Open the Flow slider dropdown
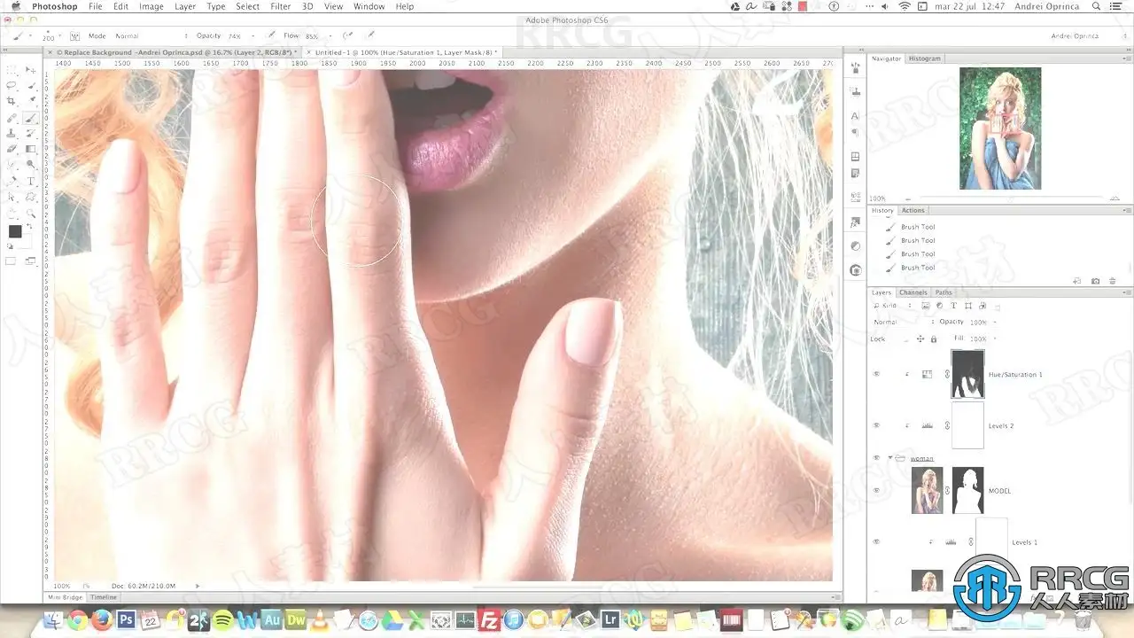Viewport: 1134px width, 638px height. pos(330,36)
